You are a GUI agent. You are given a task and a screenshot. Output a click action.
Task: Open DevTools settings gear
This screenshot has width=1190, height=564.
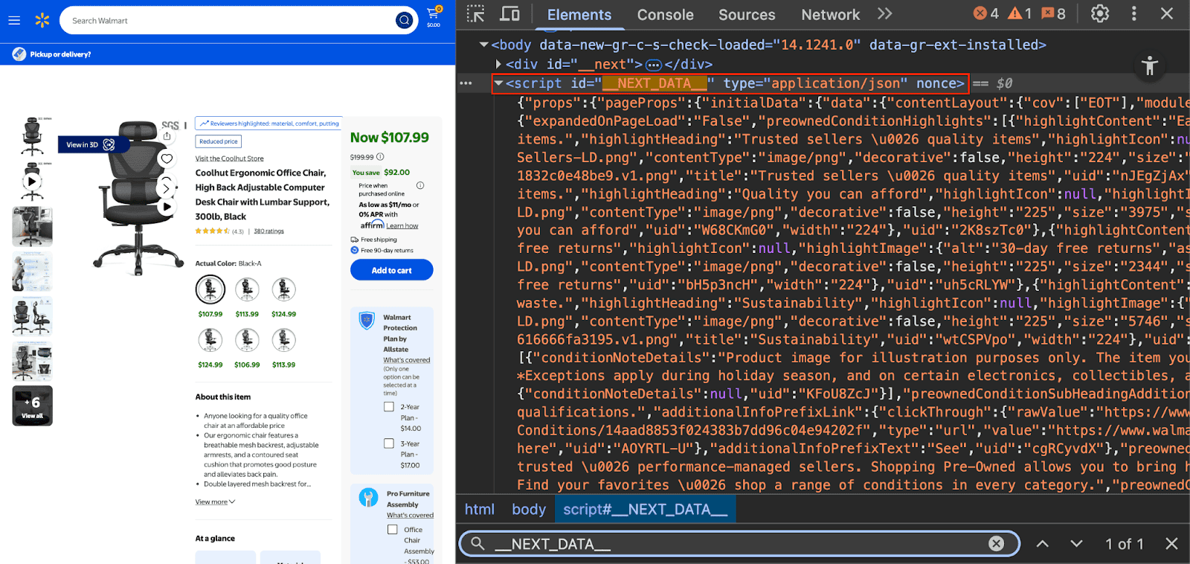point(1100,13)
